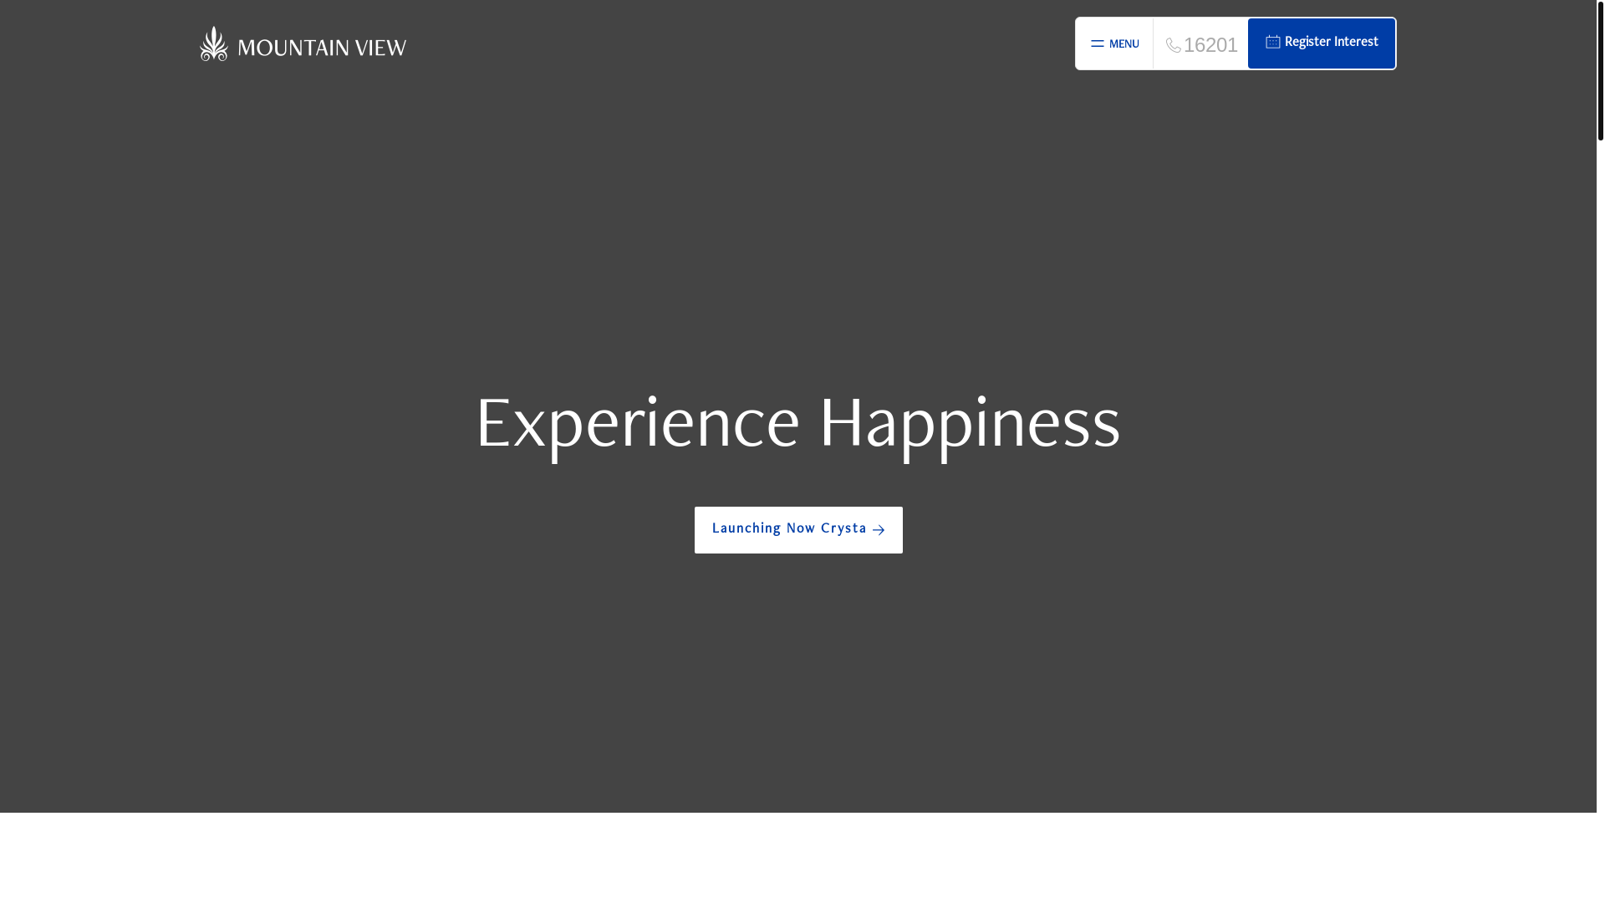
Task: Open the Mountain View logo home link
Action: [303, 43]
